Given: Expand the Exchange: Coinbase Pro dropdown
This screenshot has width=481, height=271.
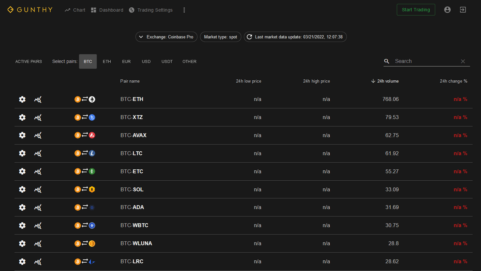Looking at the screenshot, I should [x=166, y=37].
